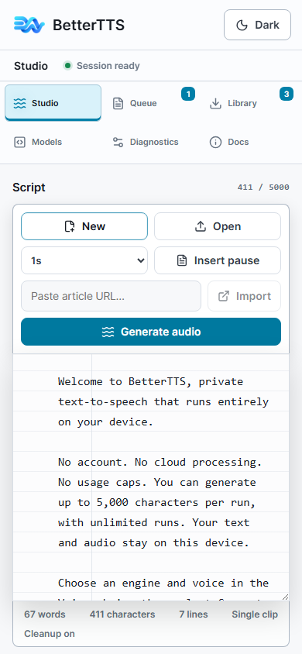The width and height of the screenshot is (302, 654).
Task: Click the Library badge showing 3
Action: pyautogui.click(x=287, y=95)
